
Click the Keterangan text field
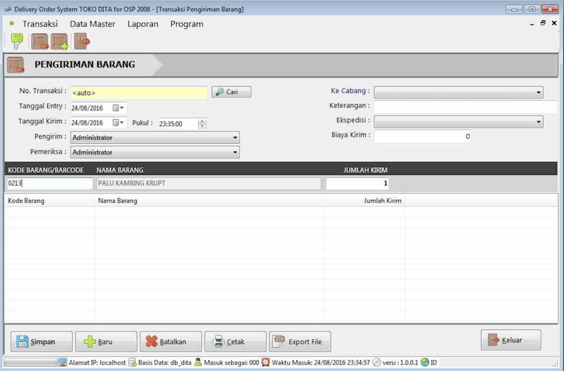click(465, 107)
